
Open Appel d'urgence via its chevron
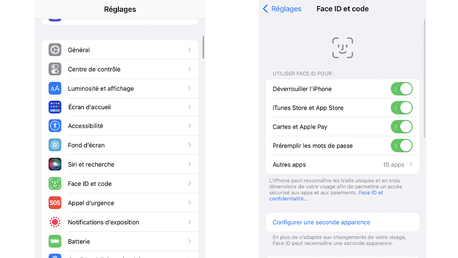(x=190, y=203)
